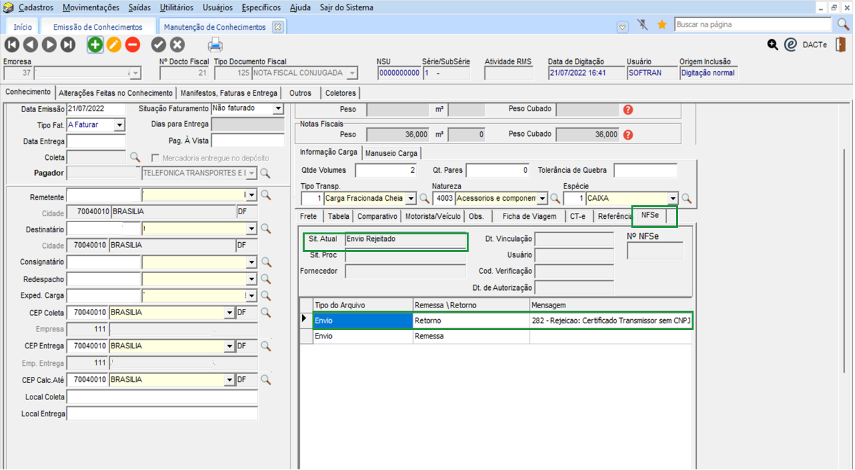Click the Buscar na página search field
The image size is (855, 470).
coord(752,25)
